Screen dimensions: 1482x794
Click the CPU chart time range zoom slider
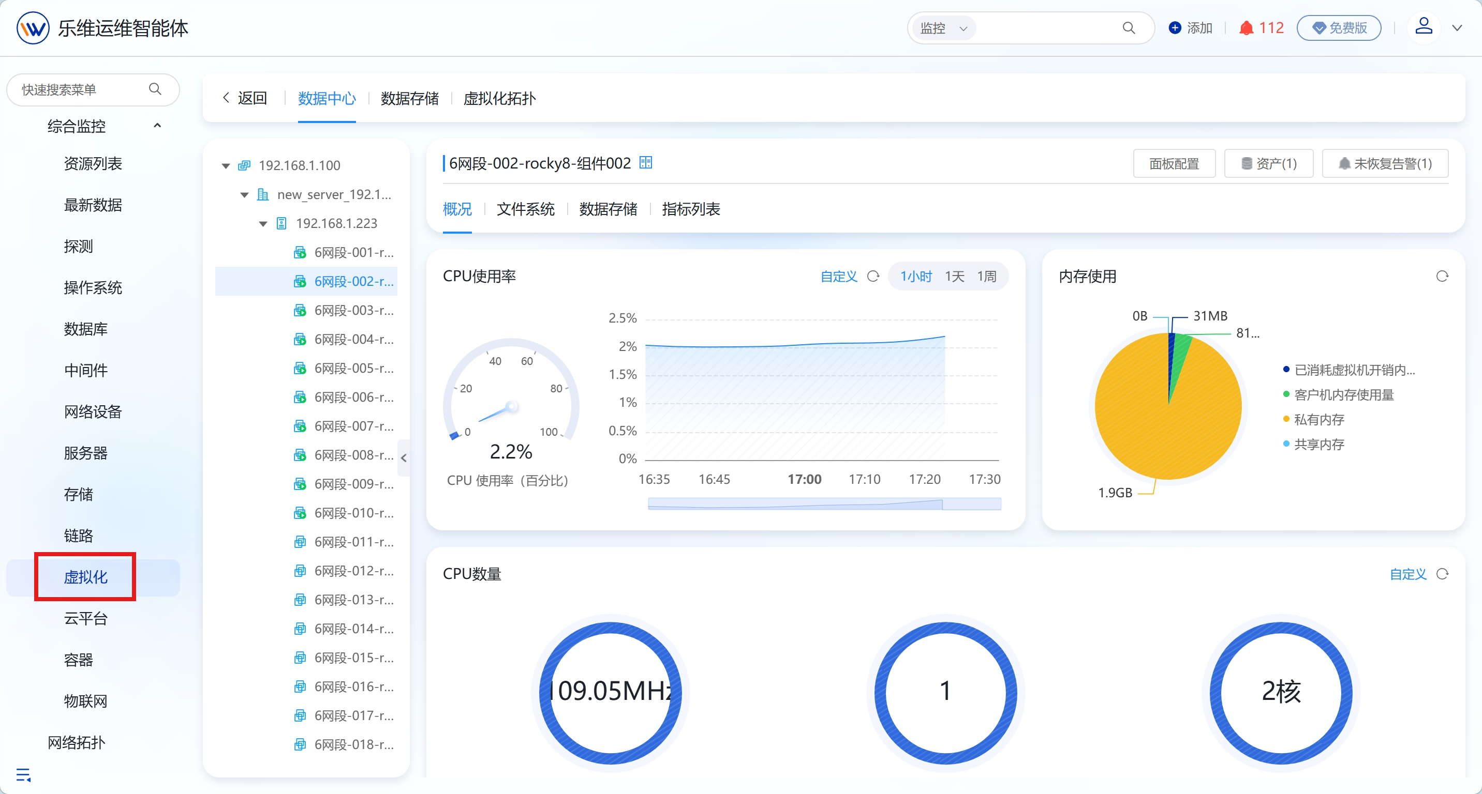tap(824, 504)
